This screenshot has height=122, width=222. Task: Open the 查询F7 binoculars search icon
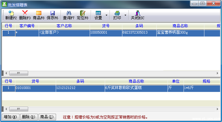(x=69, y=13)
